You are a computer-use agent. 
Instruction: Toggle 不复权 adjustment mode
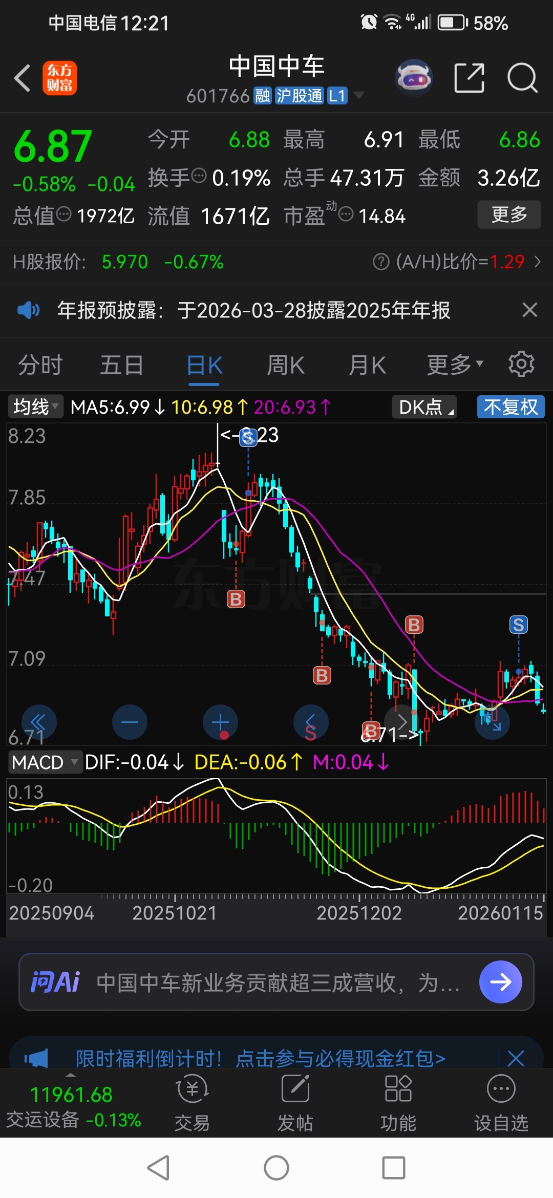[x=511, y=407]
